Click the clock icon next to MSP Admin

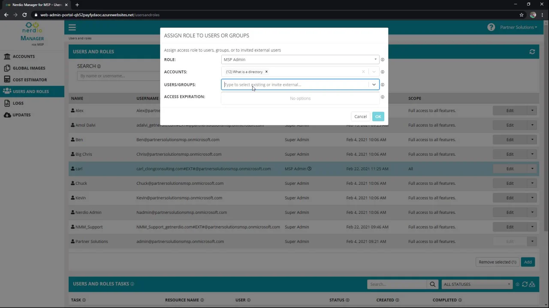point(309,169)
